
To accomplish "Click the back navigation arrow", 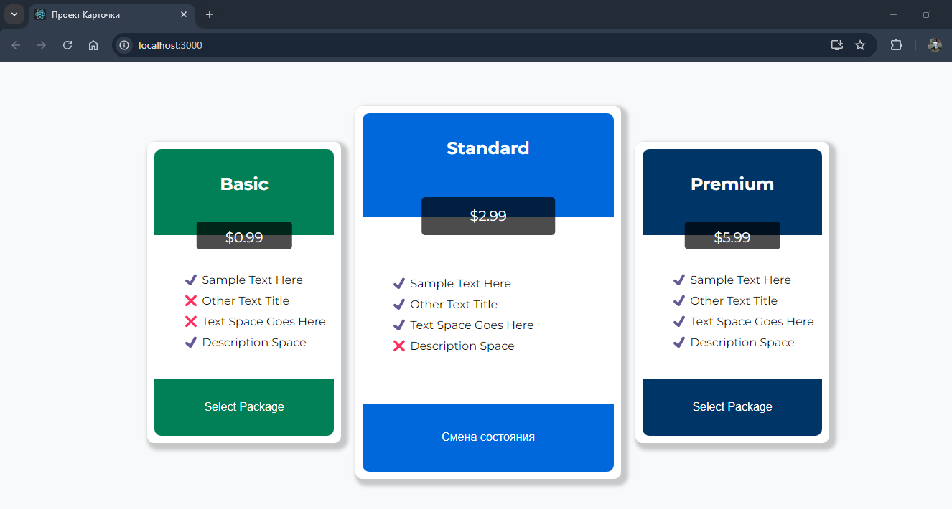I will pos(16,45).
